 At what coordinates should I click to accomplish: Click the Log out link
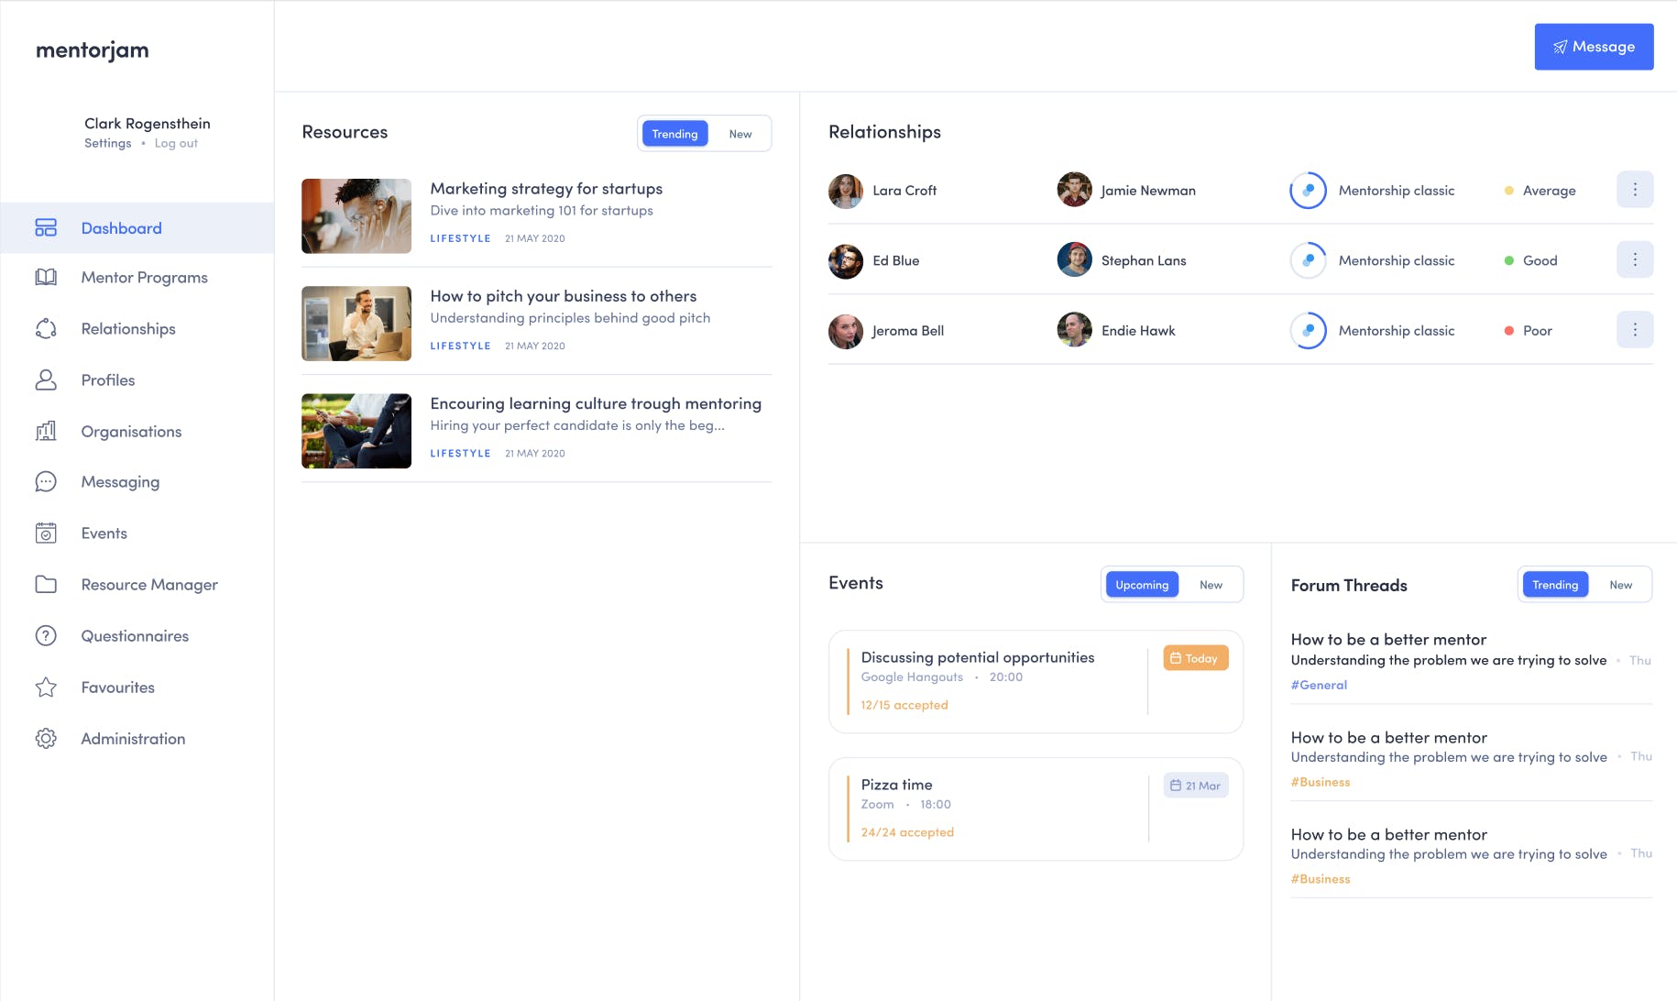coord(176,143)
